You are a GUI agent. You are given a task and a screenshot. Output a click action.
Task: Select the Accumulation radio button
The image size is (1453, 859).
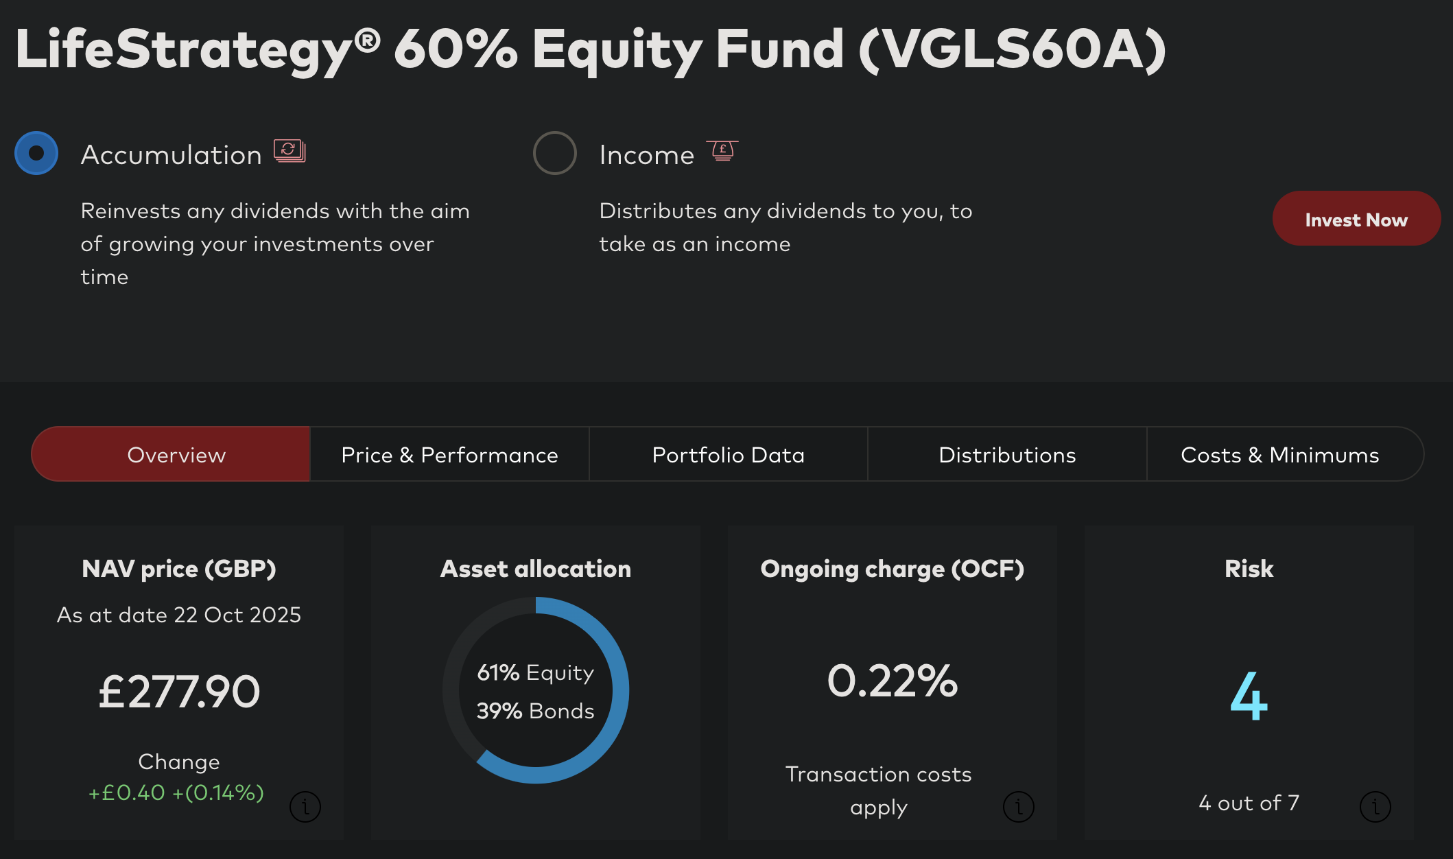point(36,153)
